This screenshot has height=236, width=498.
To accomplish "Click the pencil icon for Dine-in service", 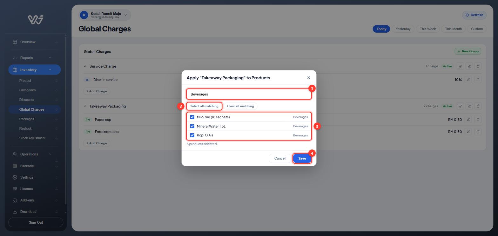I will point(468,80).
